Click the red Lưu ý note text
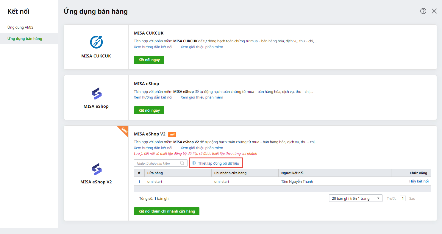Screen dimensions: 442x234 195,154
